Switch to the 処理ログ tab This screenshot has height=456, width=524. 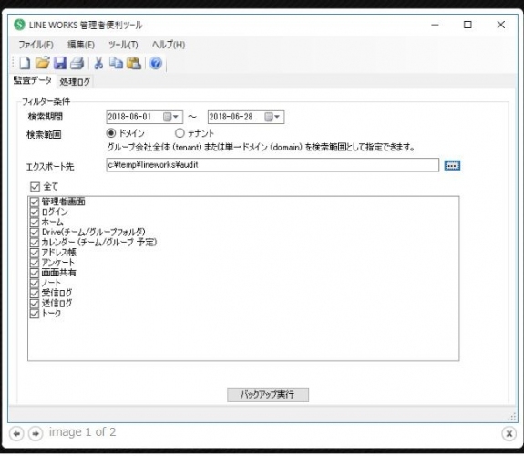[75, 81]
